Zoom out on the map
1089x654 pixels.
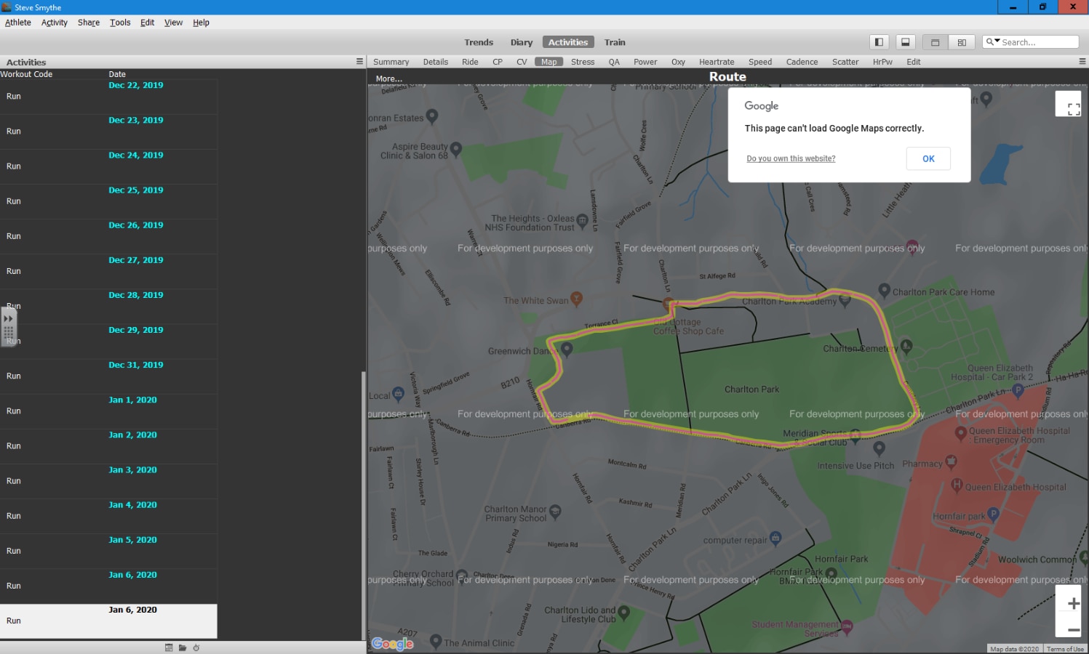point(1073,630)
